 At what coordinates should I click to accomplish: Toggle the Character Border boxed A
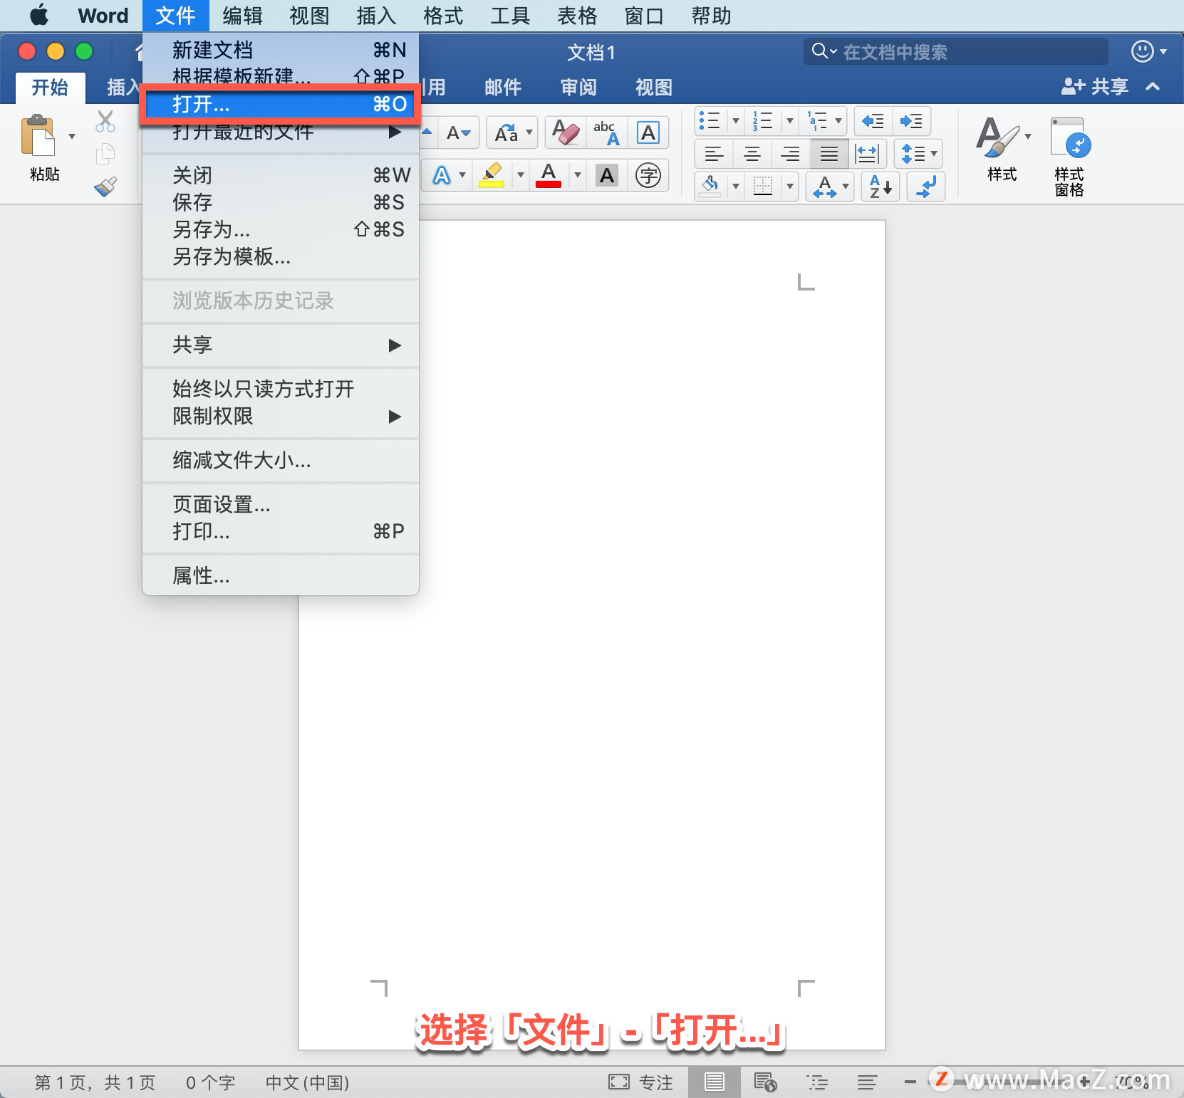click(648, 132)
